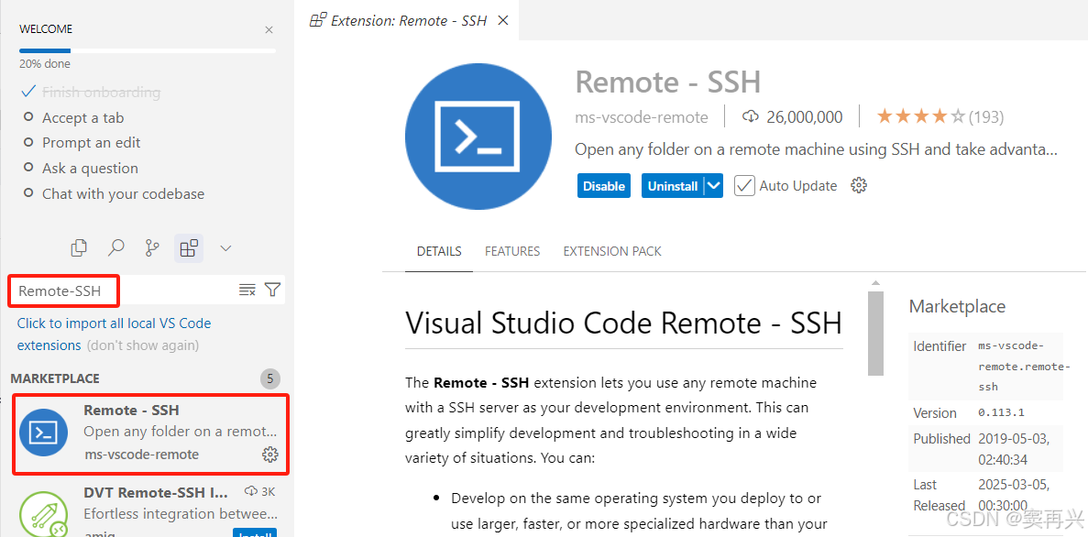Click the marketplace results count badge 5
The image size is (1088, 537).
click(x=270, y=378)
